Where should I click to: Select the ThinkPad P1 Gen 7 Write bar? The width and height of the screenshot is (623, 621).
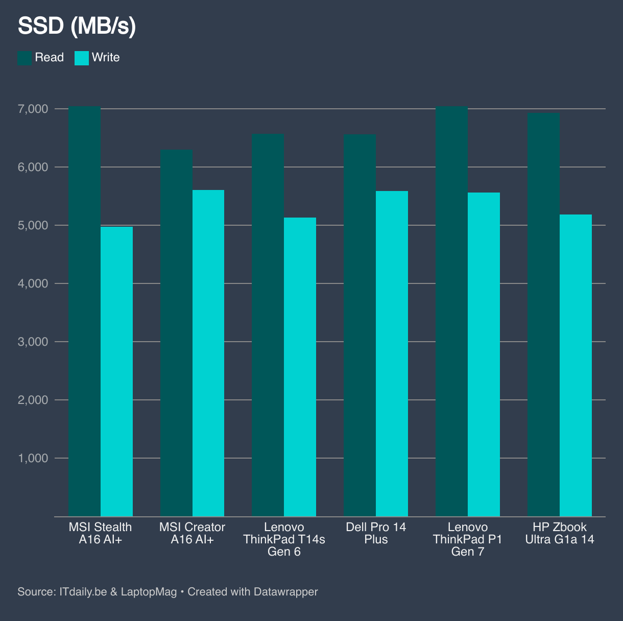(x=484, y=354)
